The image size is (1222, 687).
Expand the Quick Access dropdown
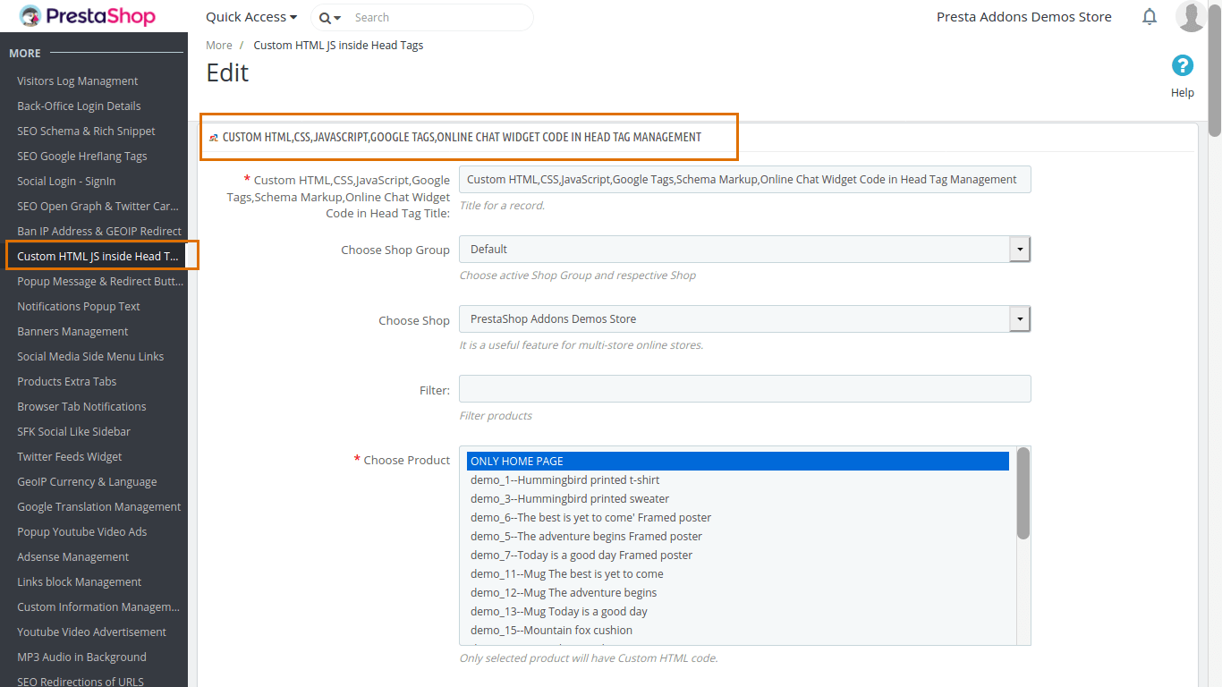click(251, 17)
